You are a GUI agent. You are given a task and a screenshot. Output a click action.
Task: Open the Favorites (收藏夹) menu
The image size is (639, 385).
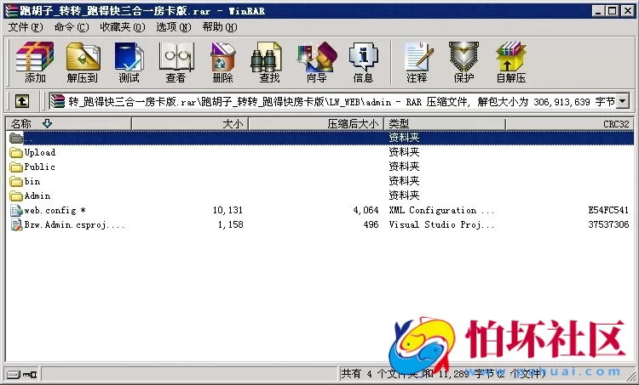coord(122,27)
